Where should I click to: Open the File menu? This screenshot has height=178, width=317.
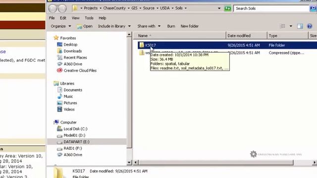[52, 18]
